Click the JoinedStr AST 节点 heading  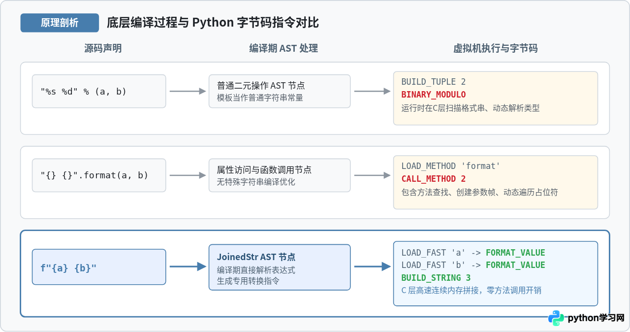(256, 257)
